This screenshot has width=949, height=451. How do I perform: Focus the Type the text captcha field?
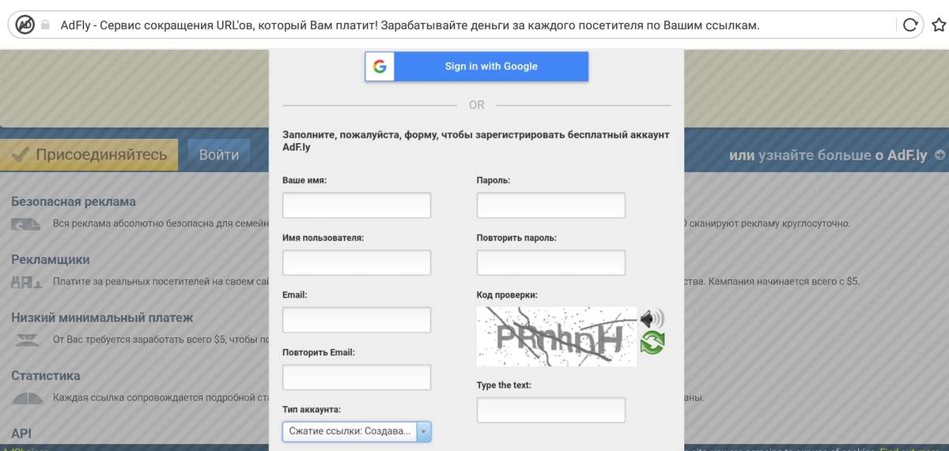click(x=551, y=410)
